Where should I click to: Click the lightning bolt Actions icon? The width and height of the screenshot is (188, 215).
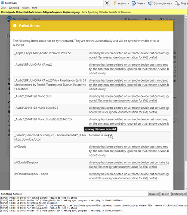[115, 3]
